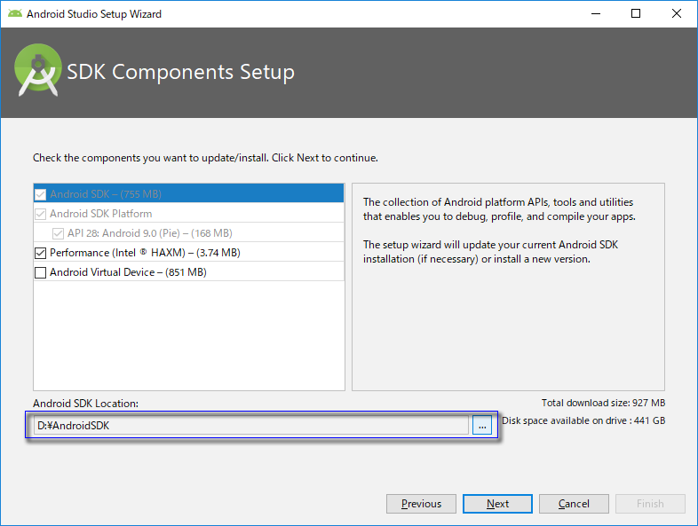The height and width of the screenshot is (526, 698).
Task: Click the greyed-out Finish button
Action: pyautogui.click(x=650, y=504)
